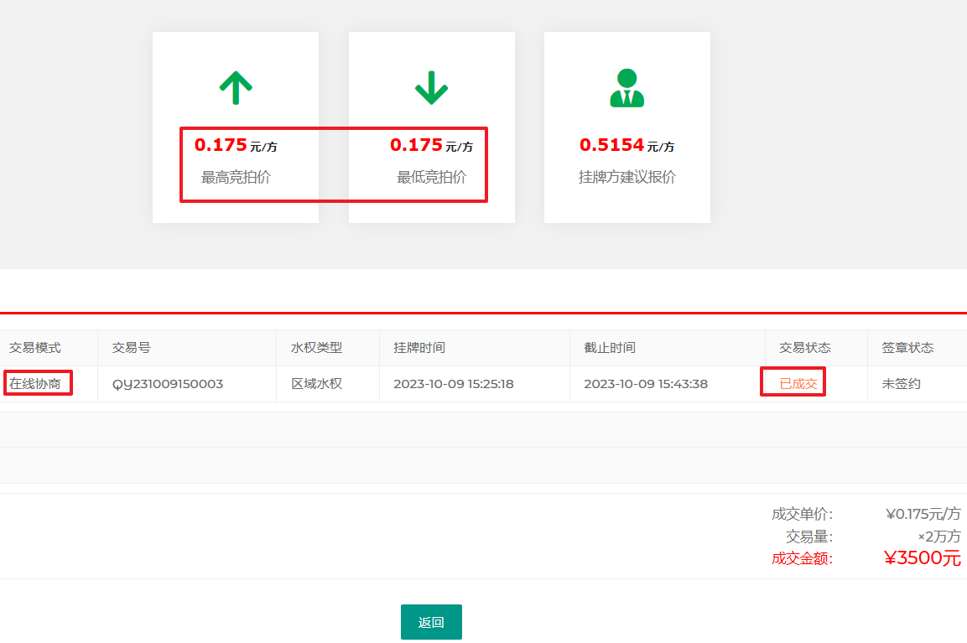The width and height of the screenshot is (967, 643).
Task: Click the 交易号 column header
Action: [x=132, y=348]
